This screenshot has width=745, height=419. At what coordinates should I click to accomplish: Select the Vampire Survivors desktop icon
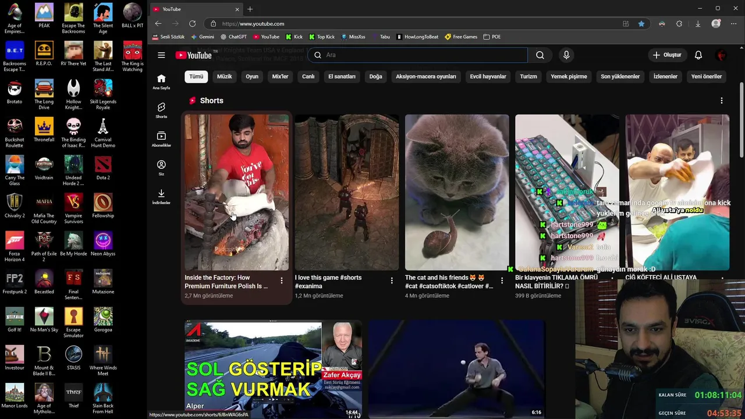point(73,208)
